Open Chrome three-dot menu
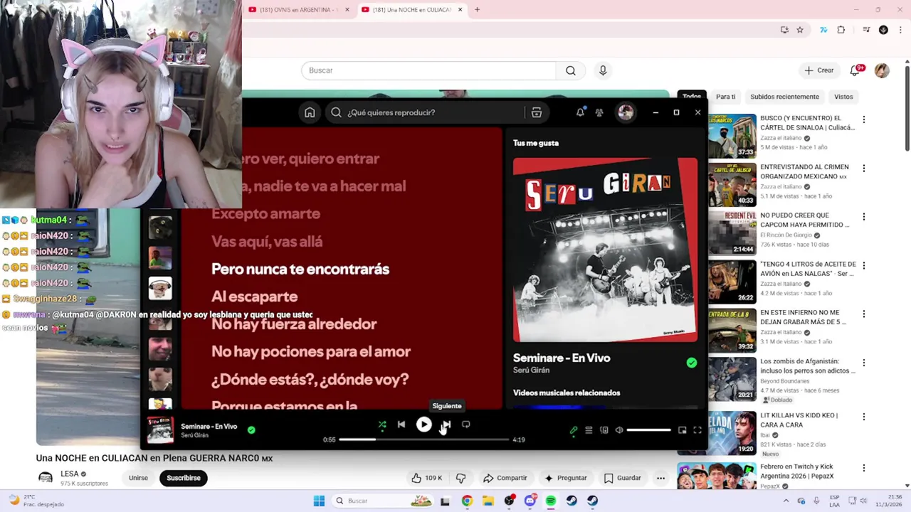The width and height of the screenshot is (911, 512). pyautogui.click(x=900, y=30)
